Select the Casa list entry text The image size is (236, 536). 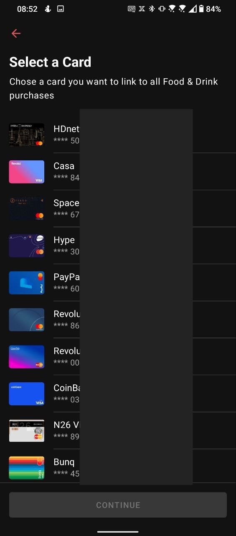(x=64, y=166)
